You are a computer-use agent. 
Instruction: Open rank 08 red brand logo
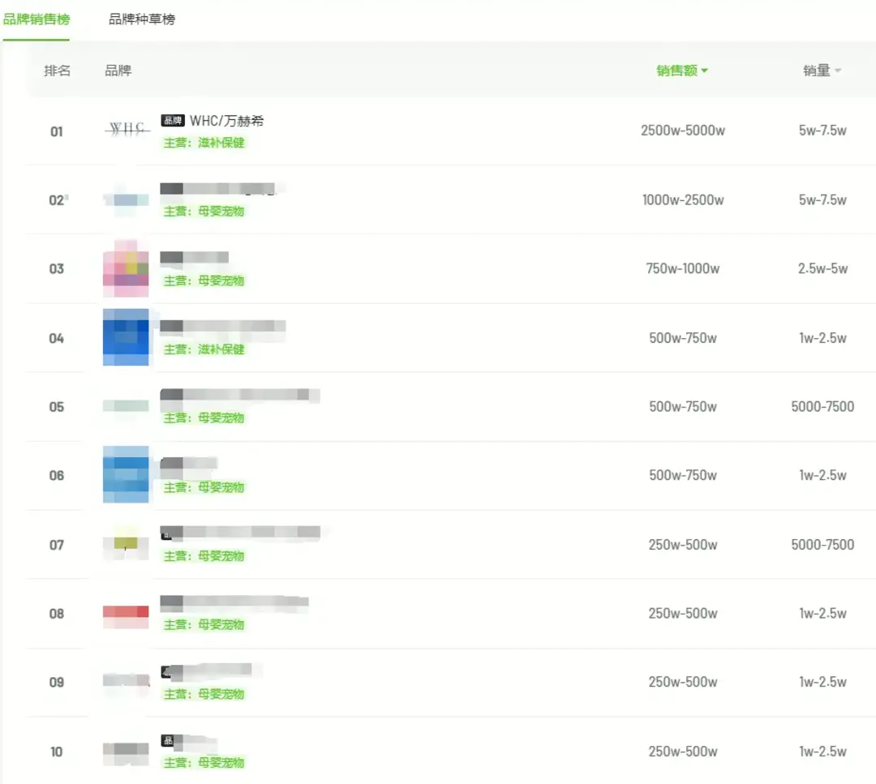tap(126, 616)
